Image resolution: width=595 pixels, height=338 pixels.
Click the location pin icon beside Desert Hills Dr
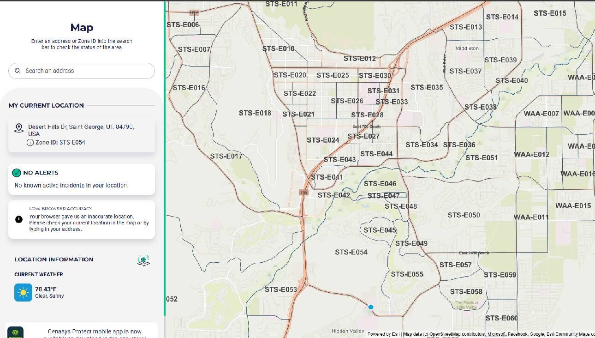pyautogui.click(x=19, y=128)
